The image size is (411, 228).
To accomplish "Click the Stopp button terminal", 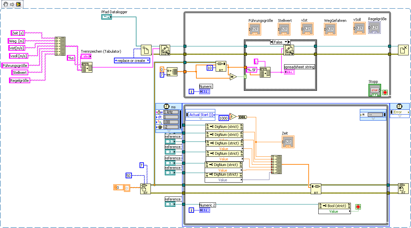I will point(374,90).
